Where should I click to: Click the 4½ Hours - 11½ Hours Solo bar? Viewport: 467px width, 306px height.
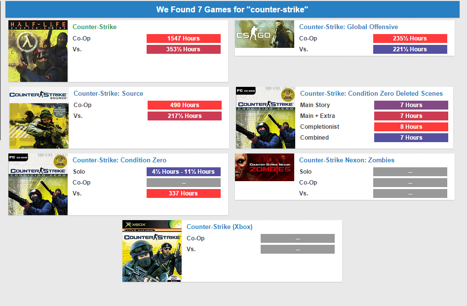click(184, 172)
